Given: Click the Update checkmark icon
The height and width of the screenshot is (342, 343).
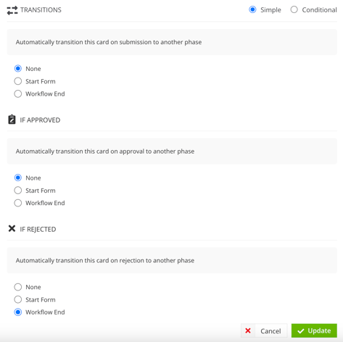Looking at the screenshot, I should (x=301, y=331).
